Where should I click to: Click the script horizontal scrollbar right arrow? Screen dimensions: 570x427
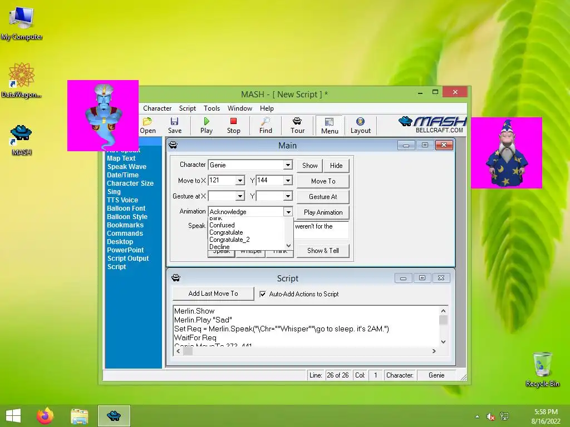coord(434,351)
